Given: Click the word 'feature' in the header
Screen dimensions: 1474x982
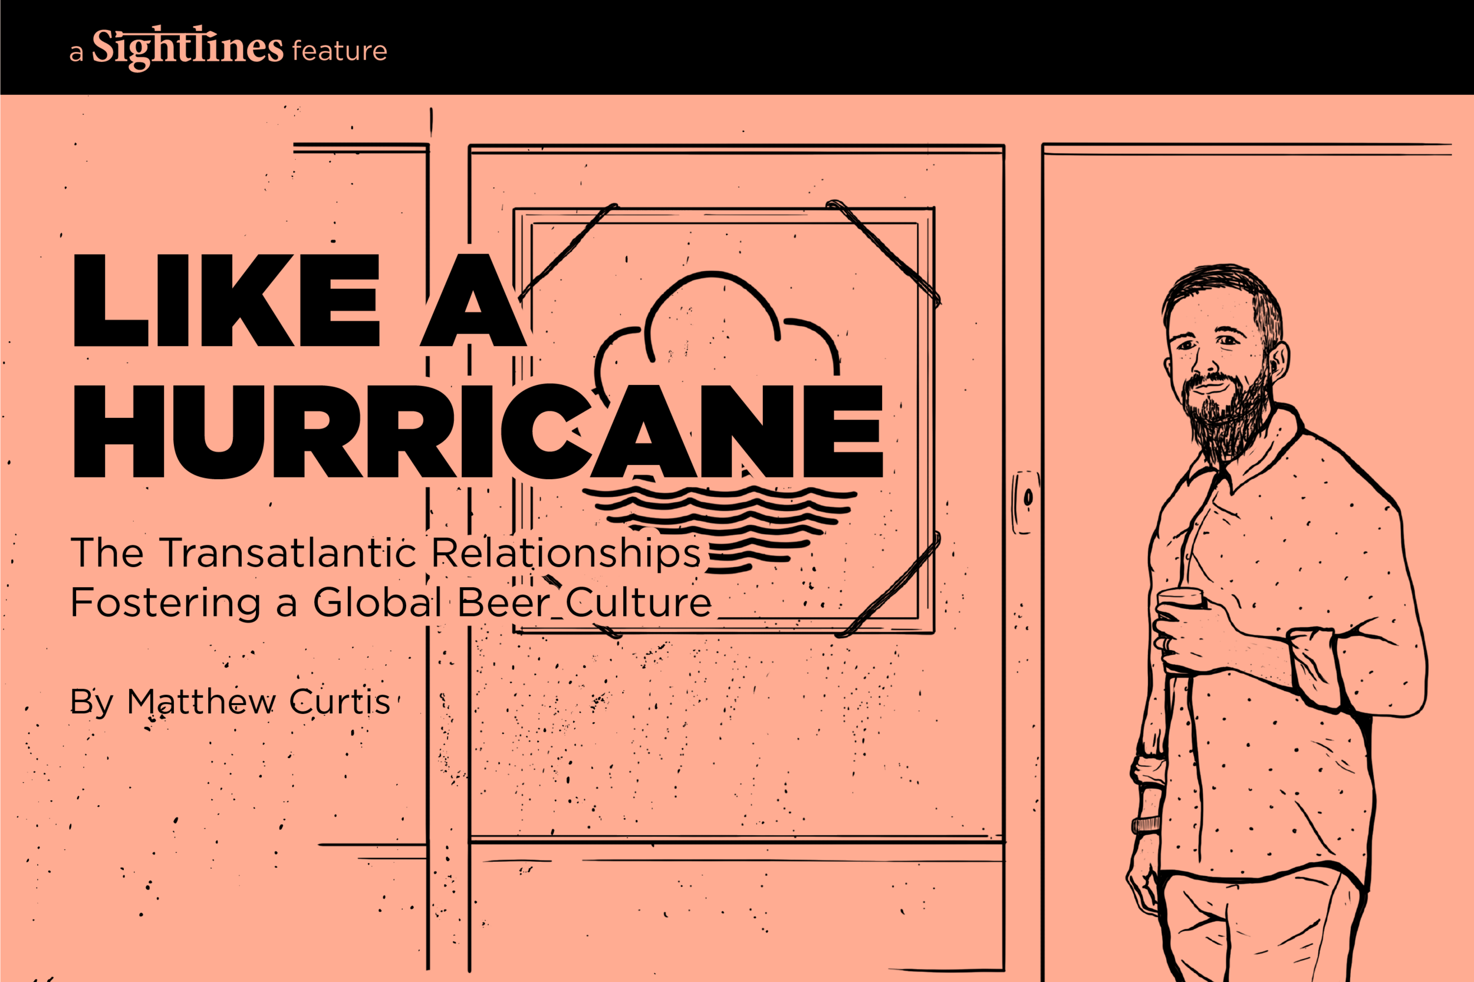Looking at the screenshot, I should click(x=340, y=51).
